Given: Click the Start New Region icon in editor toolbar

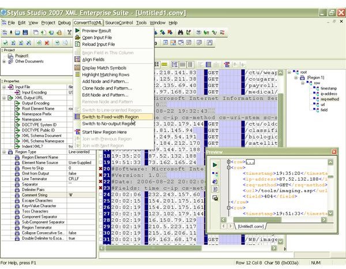Looking at the screenshot, I should point(227,65).
